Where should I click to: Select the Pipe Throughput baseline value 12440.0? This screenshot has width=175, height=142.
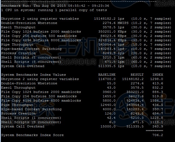click(x=108, y=105)
